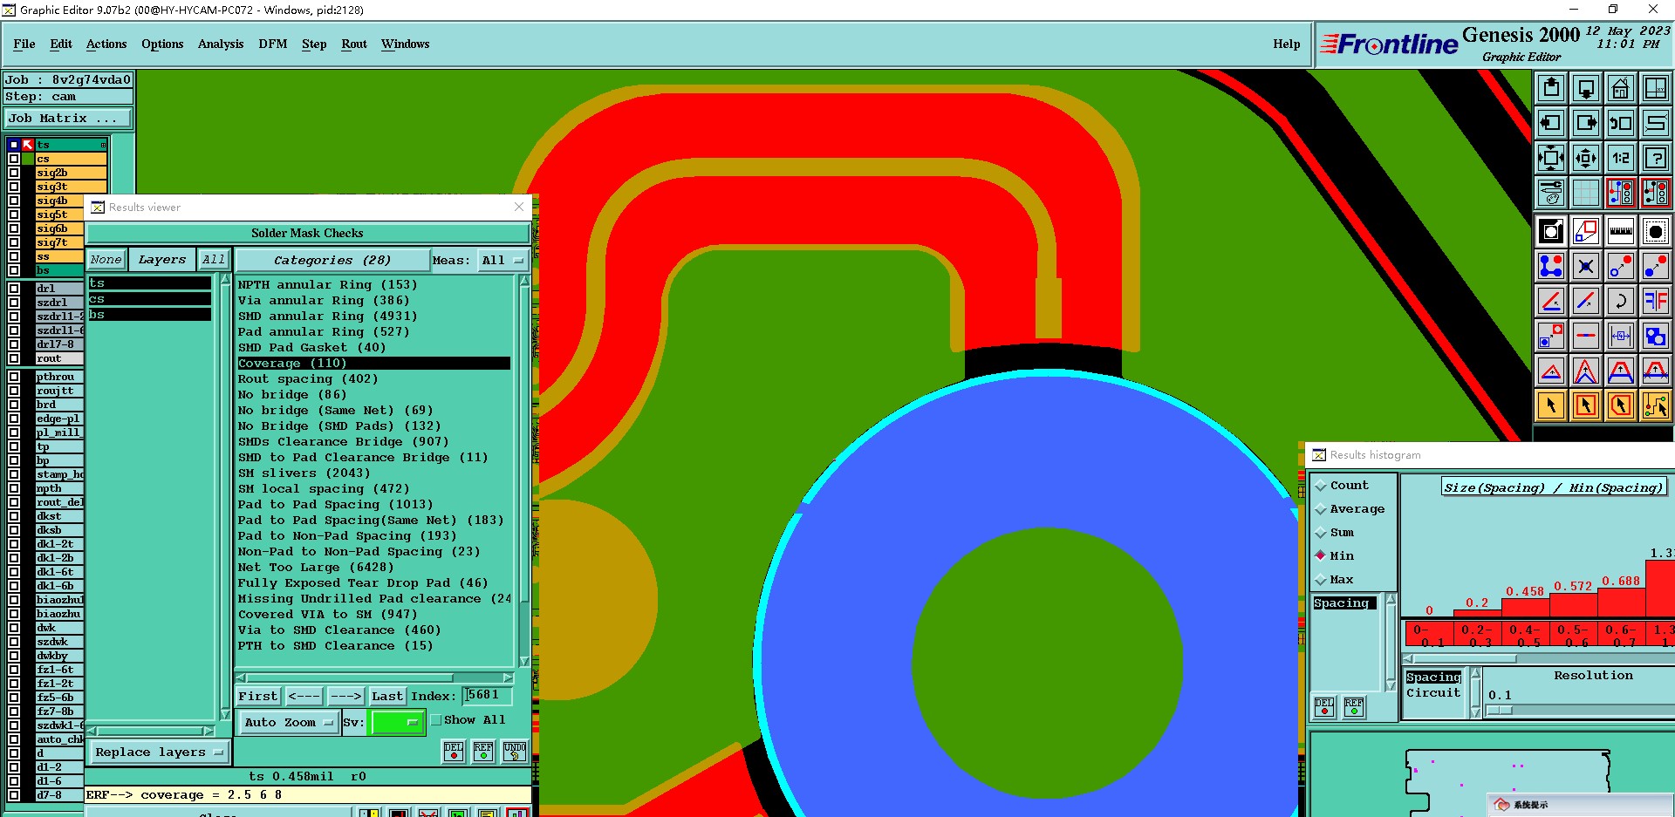Select the rectangle area selection tool
Viewport: 1675px width, 817px height.
tap(1586, 405)
